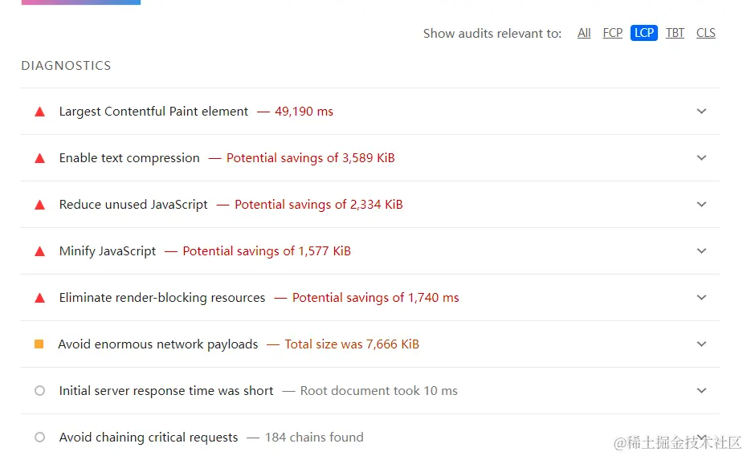Viewport: 747px width, 456px height.
Task: Expand the Largest Contentful Paint element chevron
Action: click(701, 112)
